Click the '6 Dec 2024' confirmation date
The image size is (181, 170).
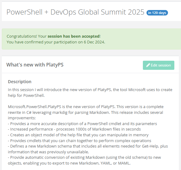tap(94, 42)
